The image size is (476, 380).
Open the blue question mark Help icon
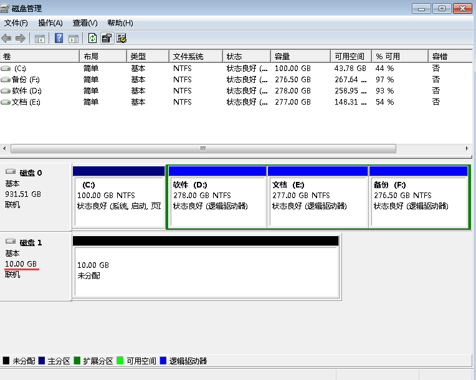click(59, 38)
